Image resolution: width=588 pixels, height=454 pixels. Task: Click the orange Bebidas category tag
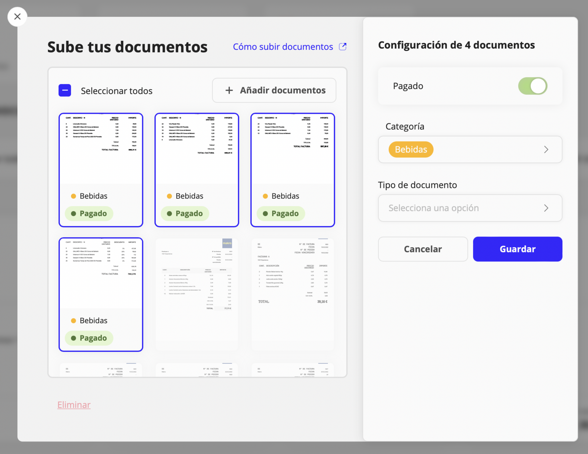click(411, 149)
